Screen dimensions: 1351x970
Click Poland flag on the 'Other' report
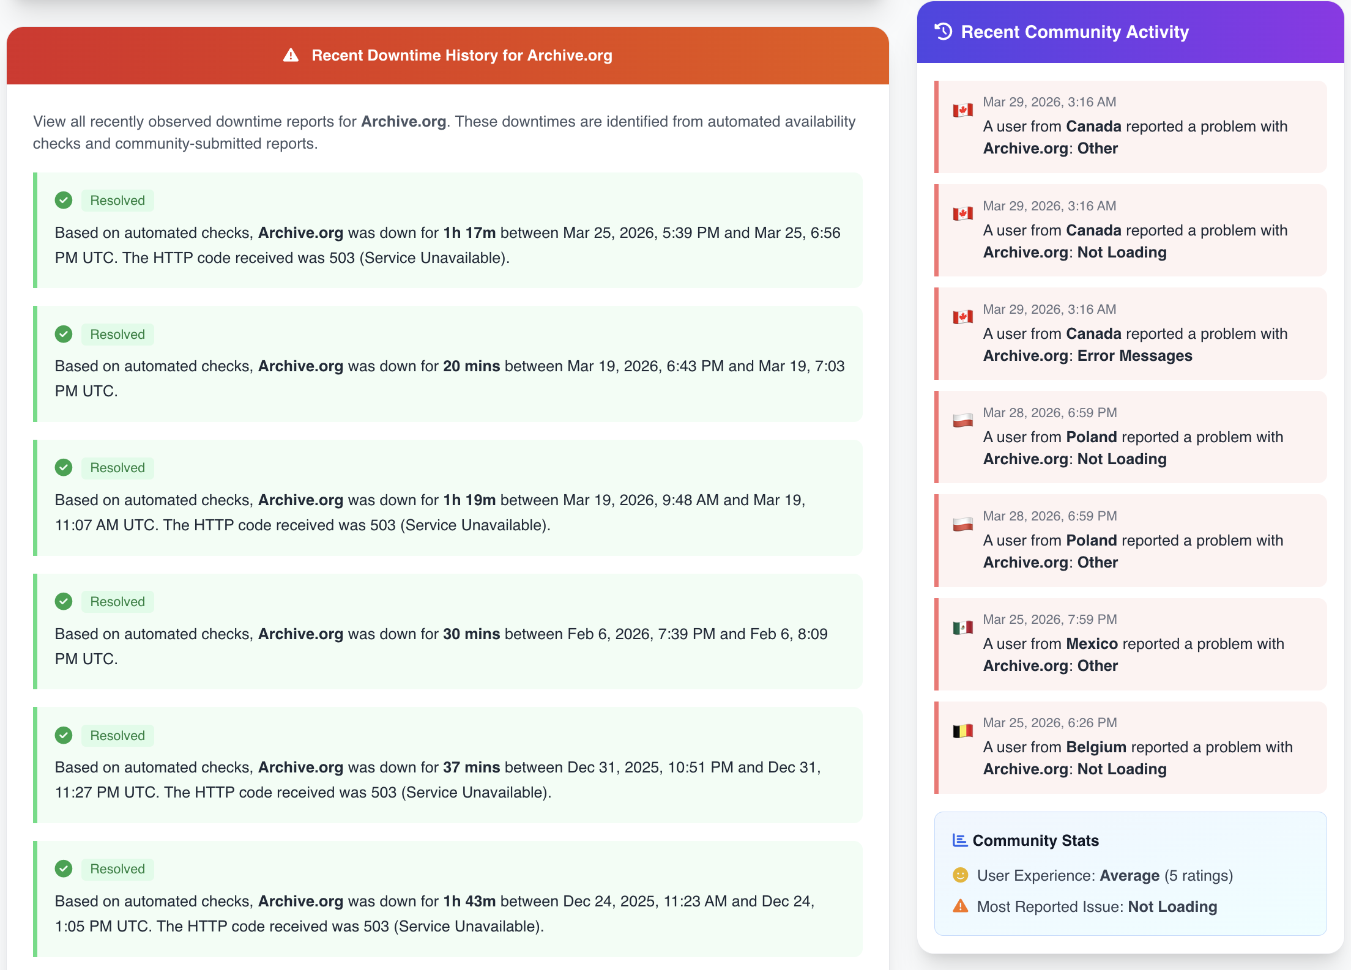pos(963,524)
